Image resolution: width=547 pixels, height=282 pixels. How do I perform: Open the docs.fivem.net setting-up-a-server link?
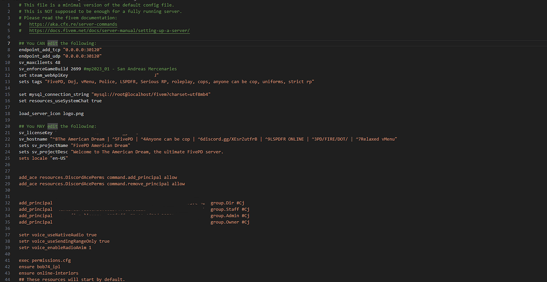click(x=109, y=30)
